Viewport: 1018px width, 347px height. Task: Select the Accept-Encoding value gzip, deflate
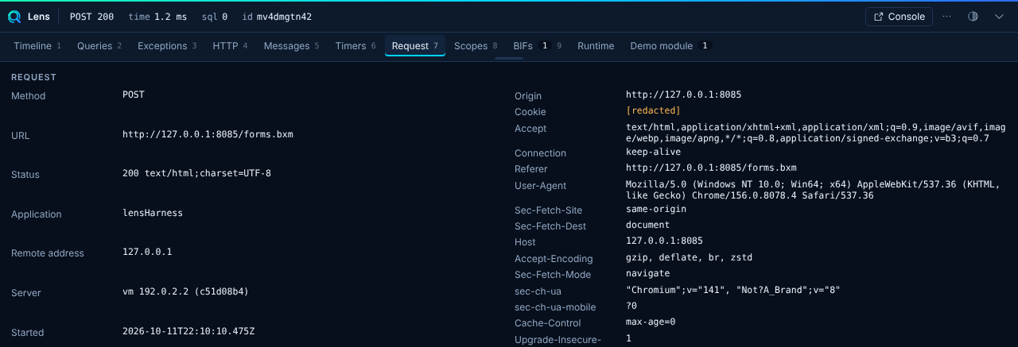point(689,257)
